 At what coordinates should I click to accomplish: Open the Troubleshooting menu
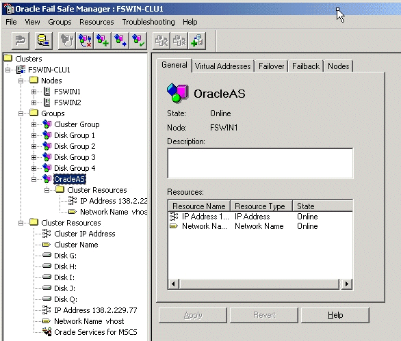click(x=148, y=22)
